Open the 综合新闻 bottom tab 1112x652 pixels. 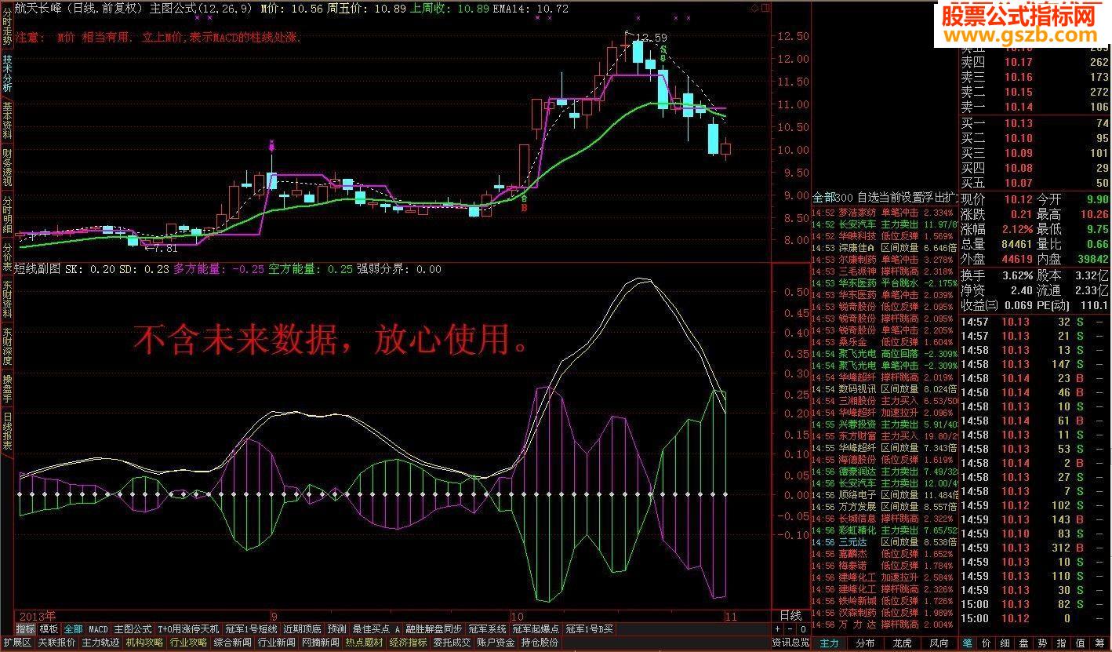(x=232, y=643)
